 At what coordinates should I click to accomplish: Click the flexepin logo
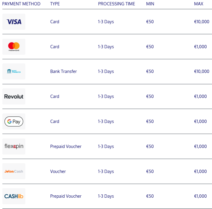(x=14, y=146)
